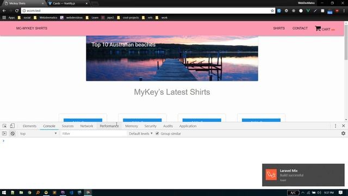Open the webdevideas bookmark
348x196 pixels.
71,17
